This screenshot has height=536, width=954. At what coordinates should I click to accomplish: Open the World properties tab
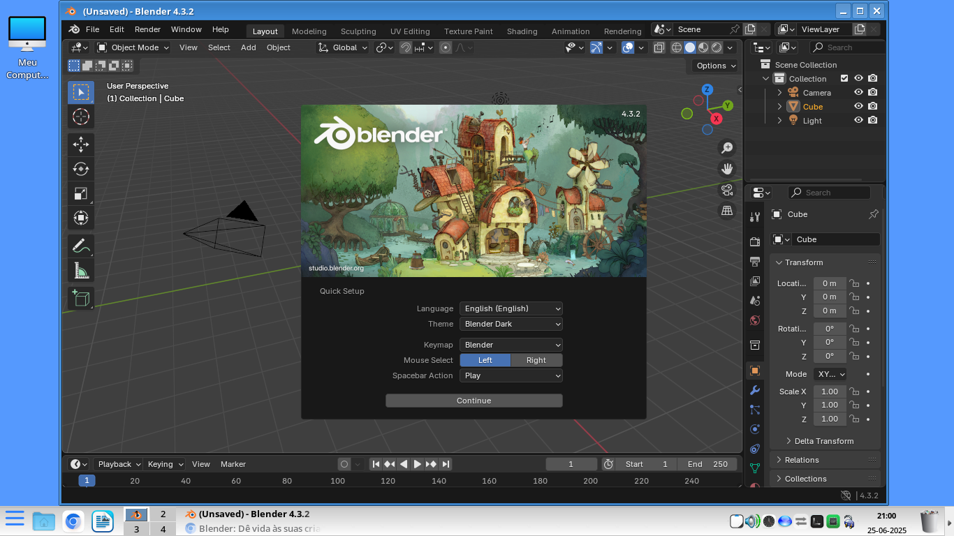(x=754, y=320)
